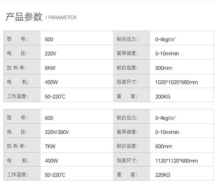Screen dimensions: 217x189
Task: Click 粘合宽度 label in the second table
Action: (x=127, y=146)
